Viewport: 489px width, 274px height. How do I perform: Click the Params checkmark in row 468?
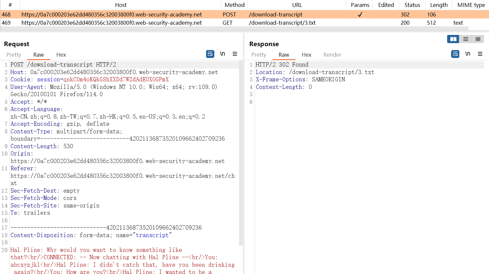coord(360,14)
